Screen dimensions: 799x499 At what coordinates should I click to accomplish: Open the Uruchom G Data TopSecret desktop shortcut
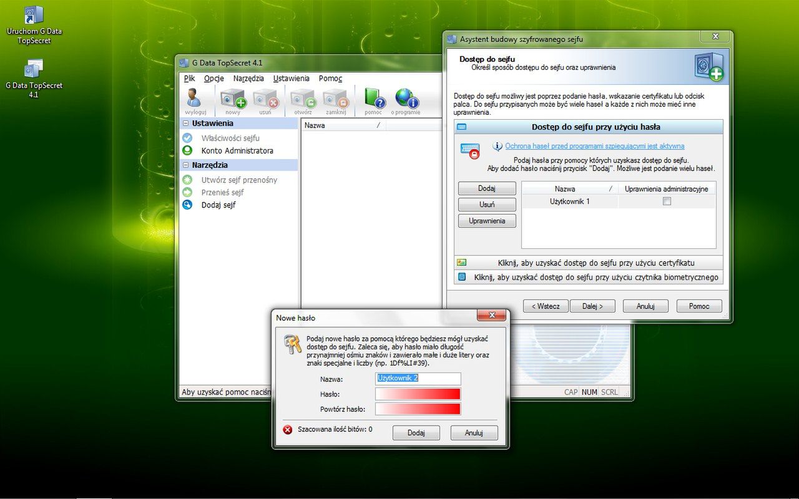(34, 25)
